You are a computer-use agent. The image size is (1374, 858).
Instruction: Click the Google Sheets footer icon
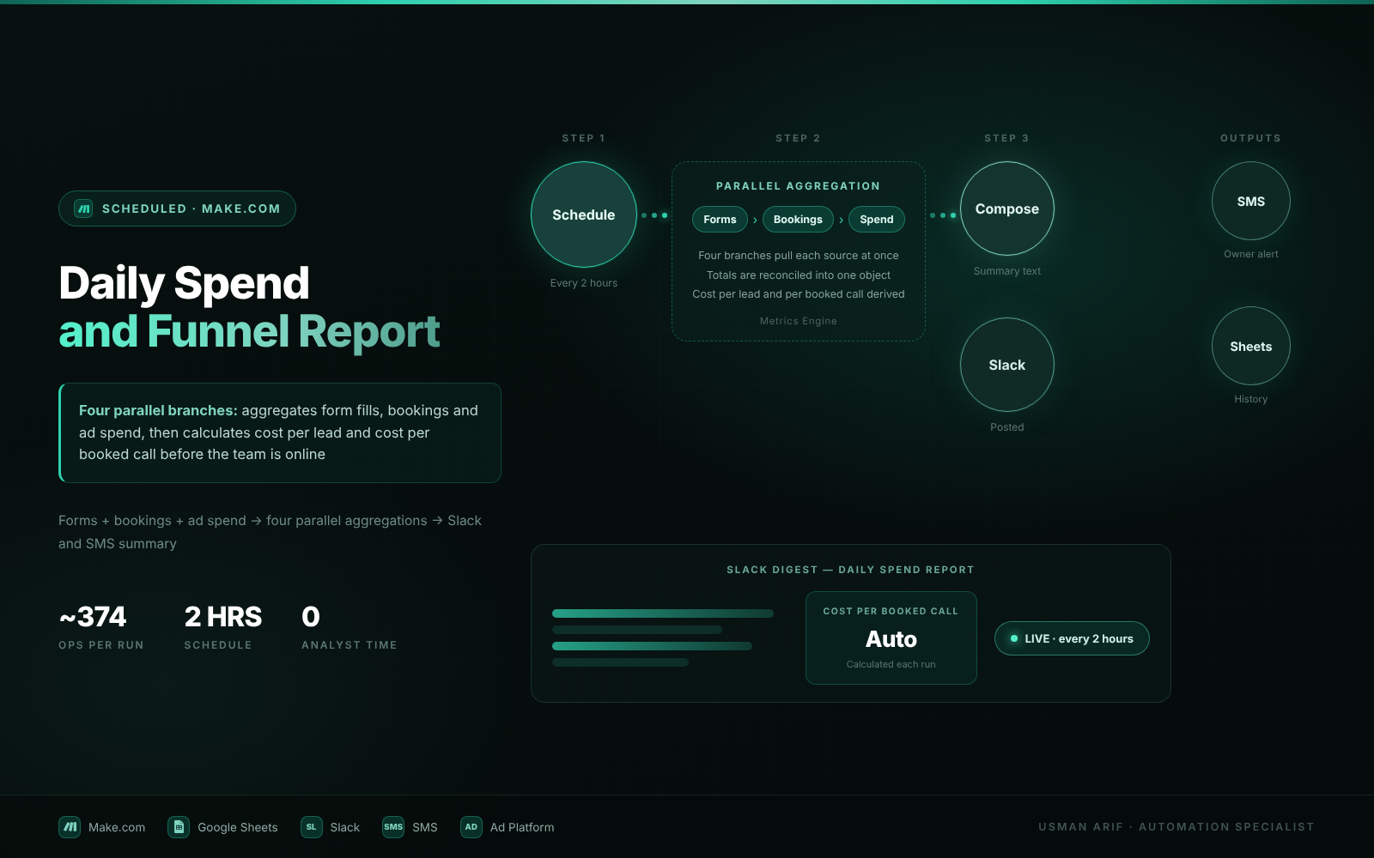(x=179, y=827)
